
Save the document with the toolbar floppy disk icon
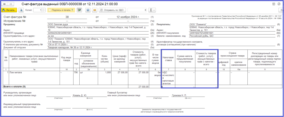click(88, 10)
